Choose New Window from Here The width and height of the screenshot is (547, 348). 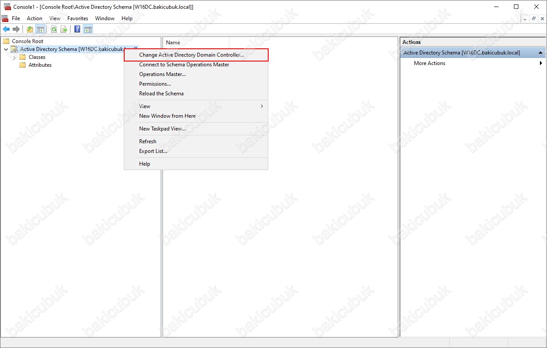(x=196, y=116)
